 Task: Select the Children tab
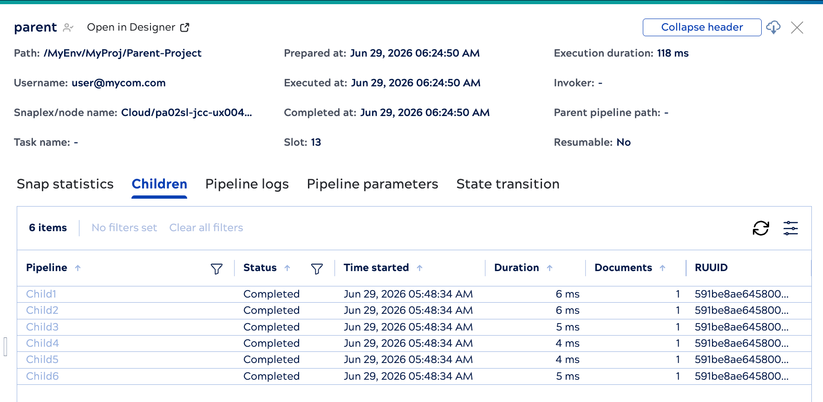[x=159, y=184]
